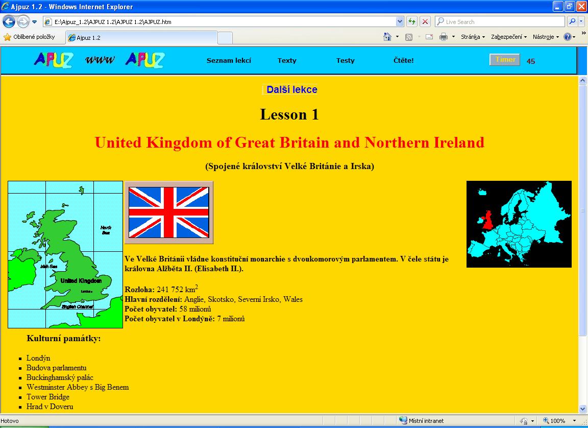Click the 100% zoom level button

pos(554,421)
